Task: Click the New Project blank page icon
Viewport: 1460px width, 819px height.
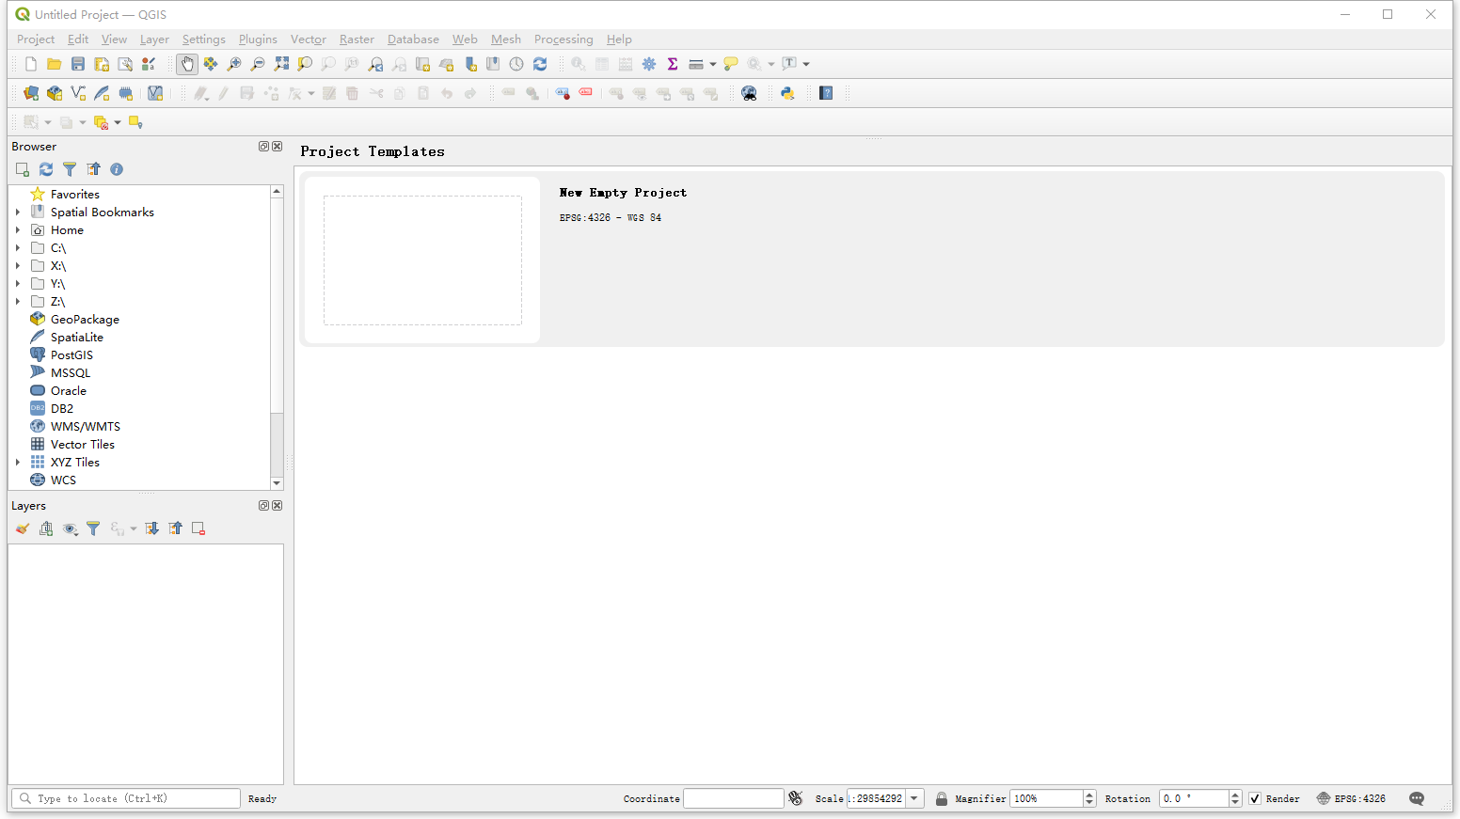Action: click(x=31, y=64)
